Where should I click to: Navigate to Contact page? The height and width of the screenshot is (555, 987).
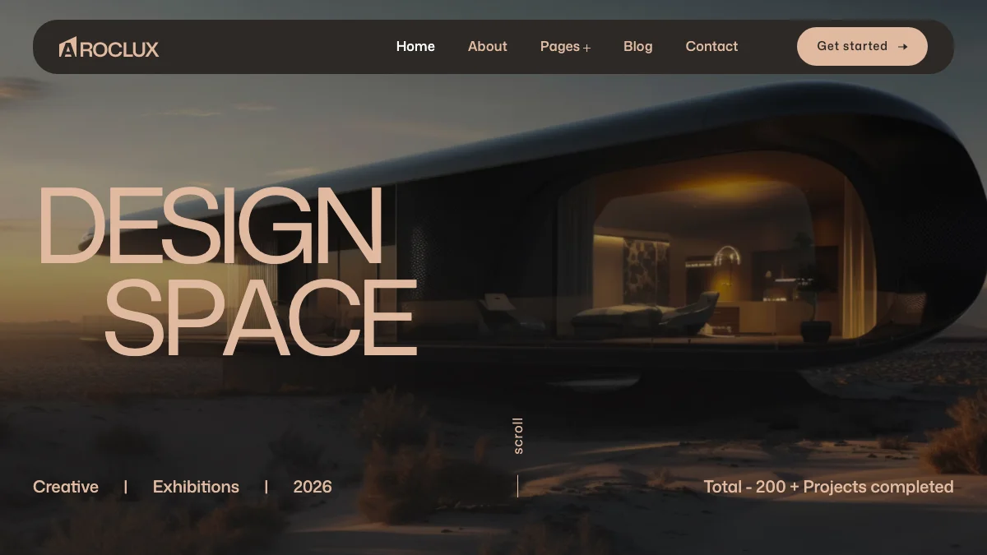pos(711,46)
